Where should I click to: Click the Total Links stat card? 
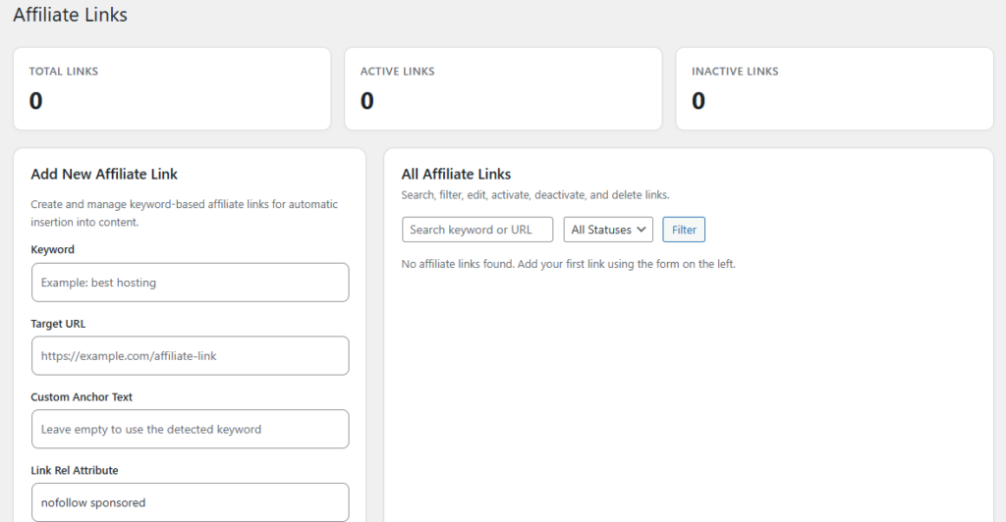click(x=172, y=88)
